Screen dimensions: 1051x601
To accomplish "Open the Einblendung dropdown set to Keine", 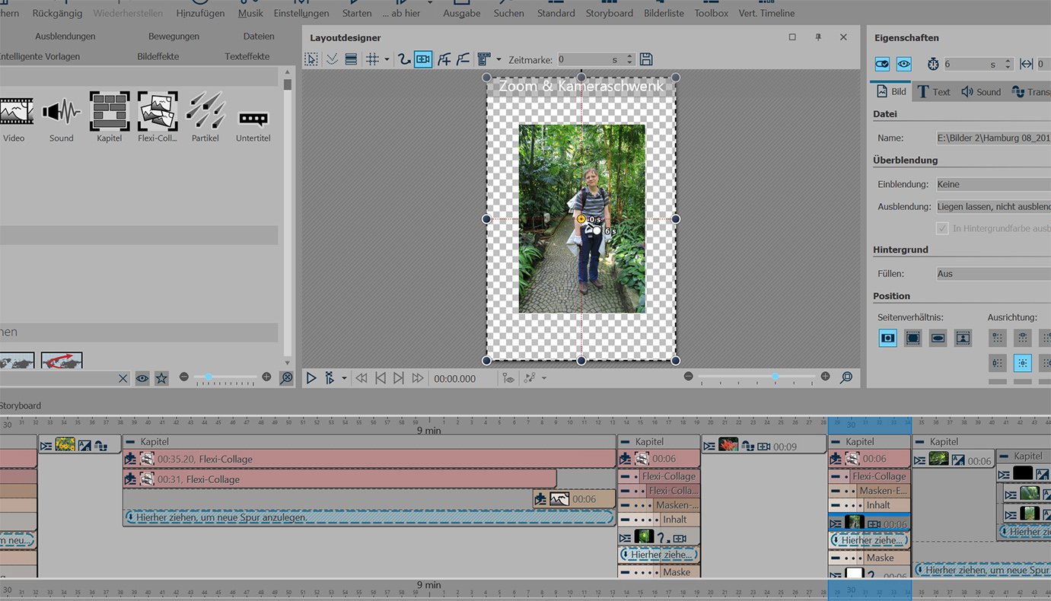I will (x=992, y=184).
